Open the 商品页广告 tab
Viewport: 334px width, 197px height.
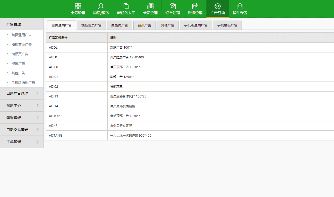click(x=119, y=25)
